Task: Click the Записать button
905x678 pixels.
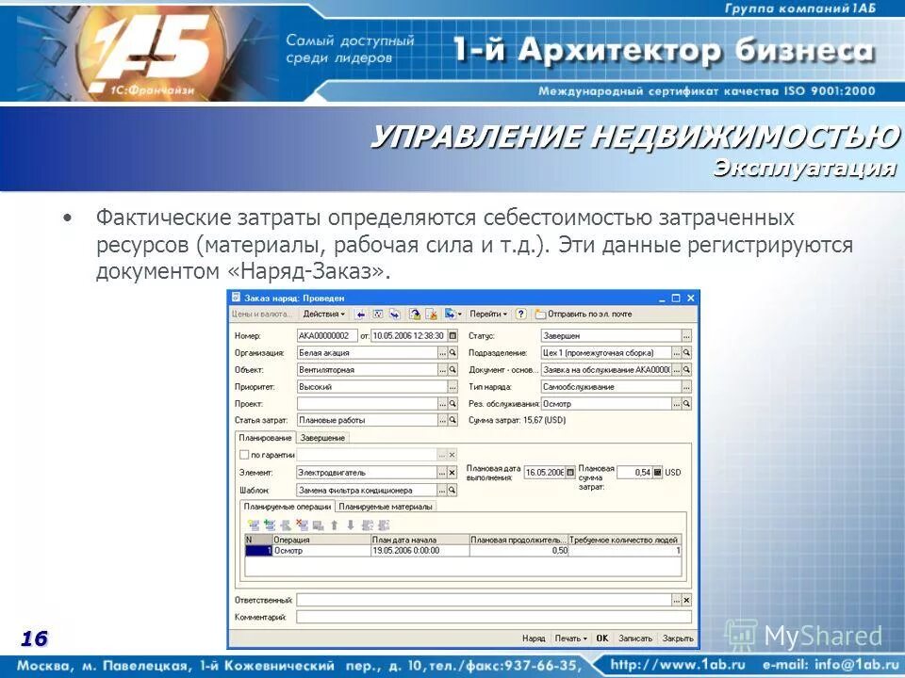Action: (x=633, y=638)
